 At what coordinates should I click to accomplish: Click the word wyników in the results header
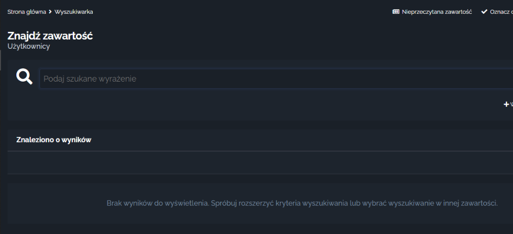click(78, 140)
